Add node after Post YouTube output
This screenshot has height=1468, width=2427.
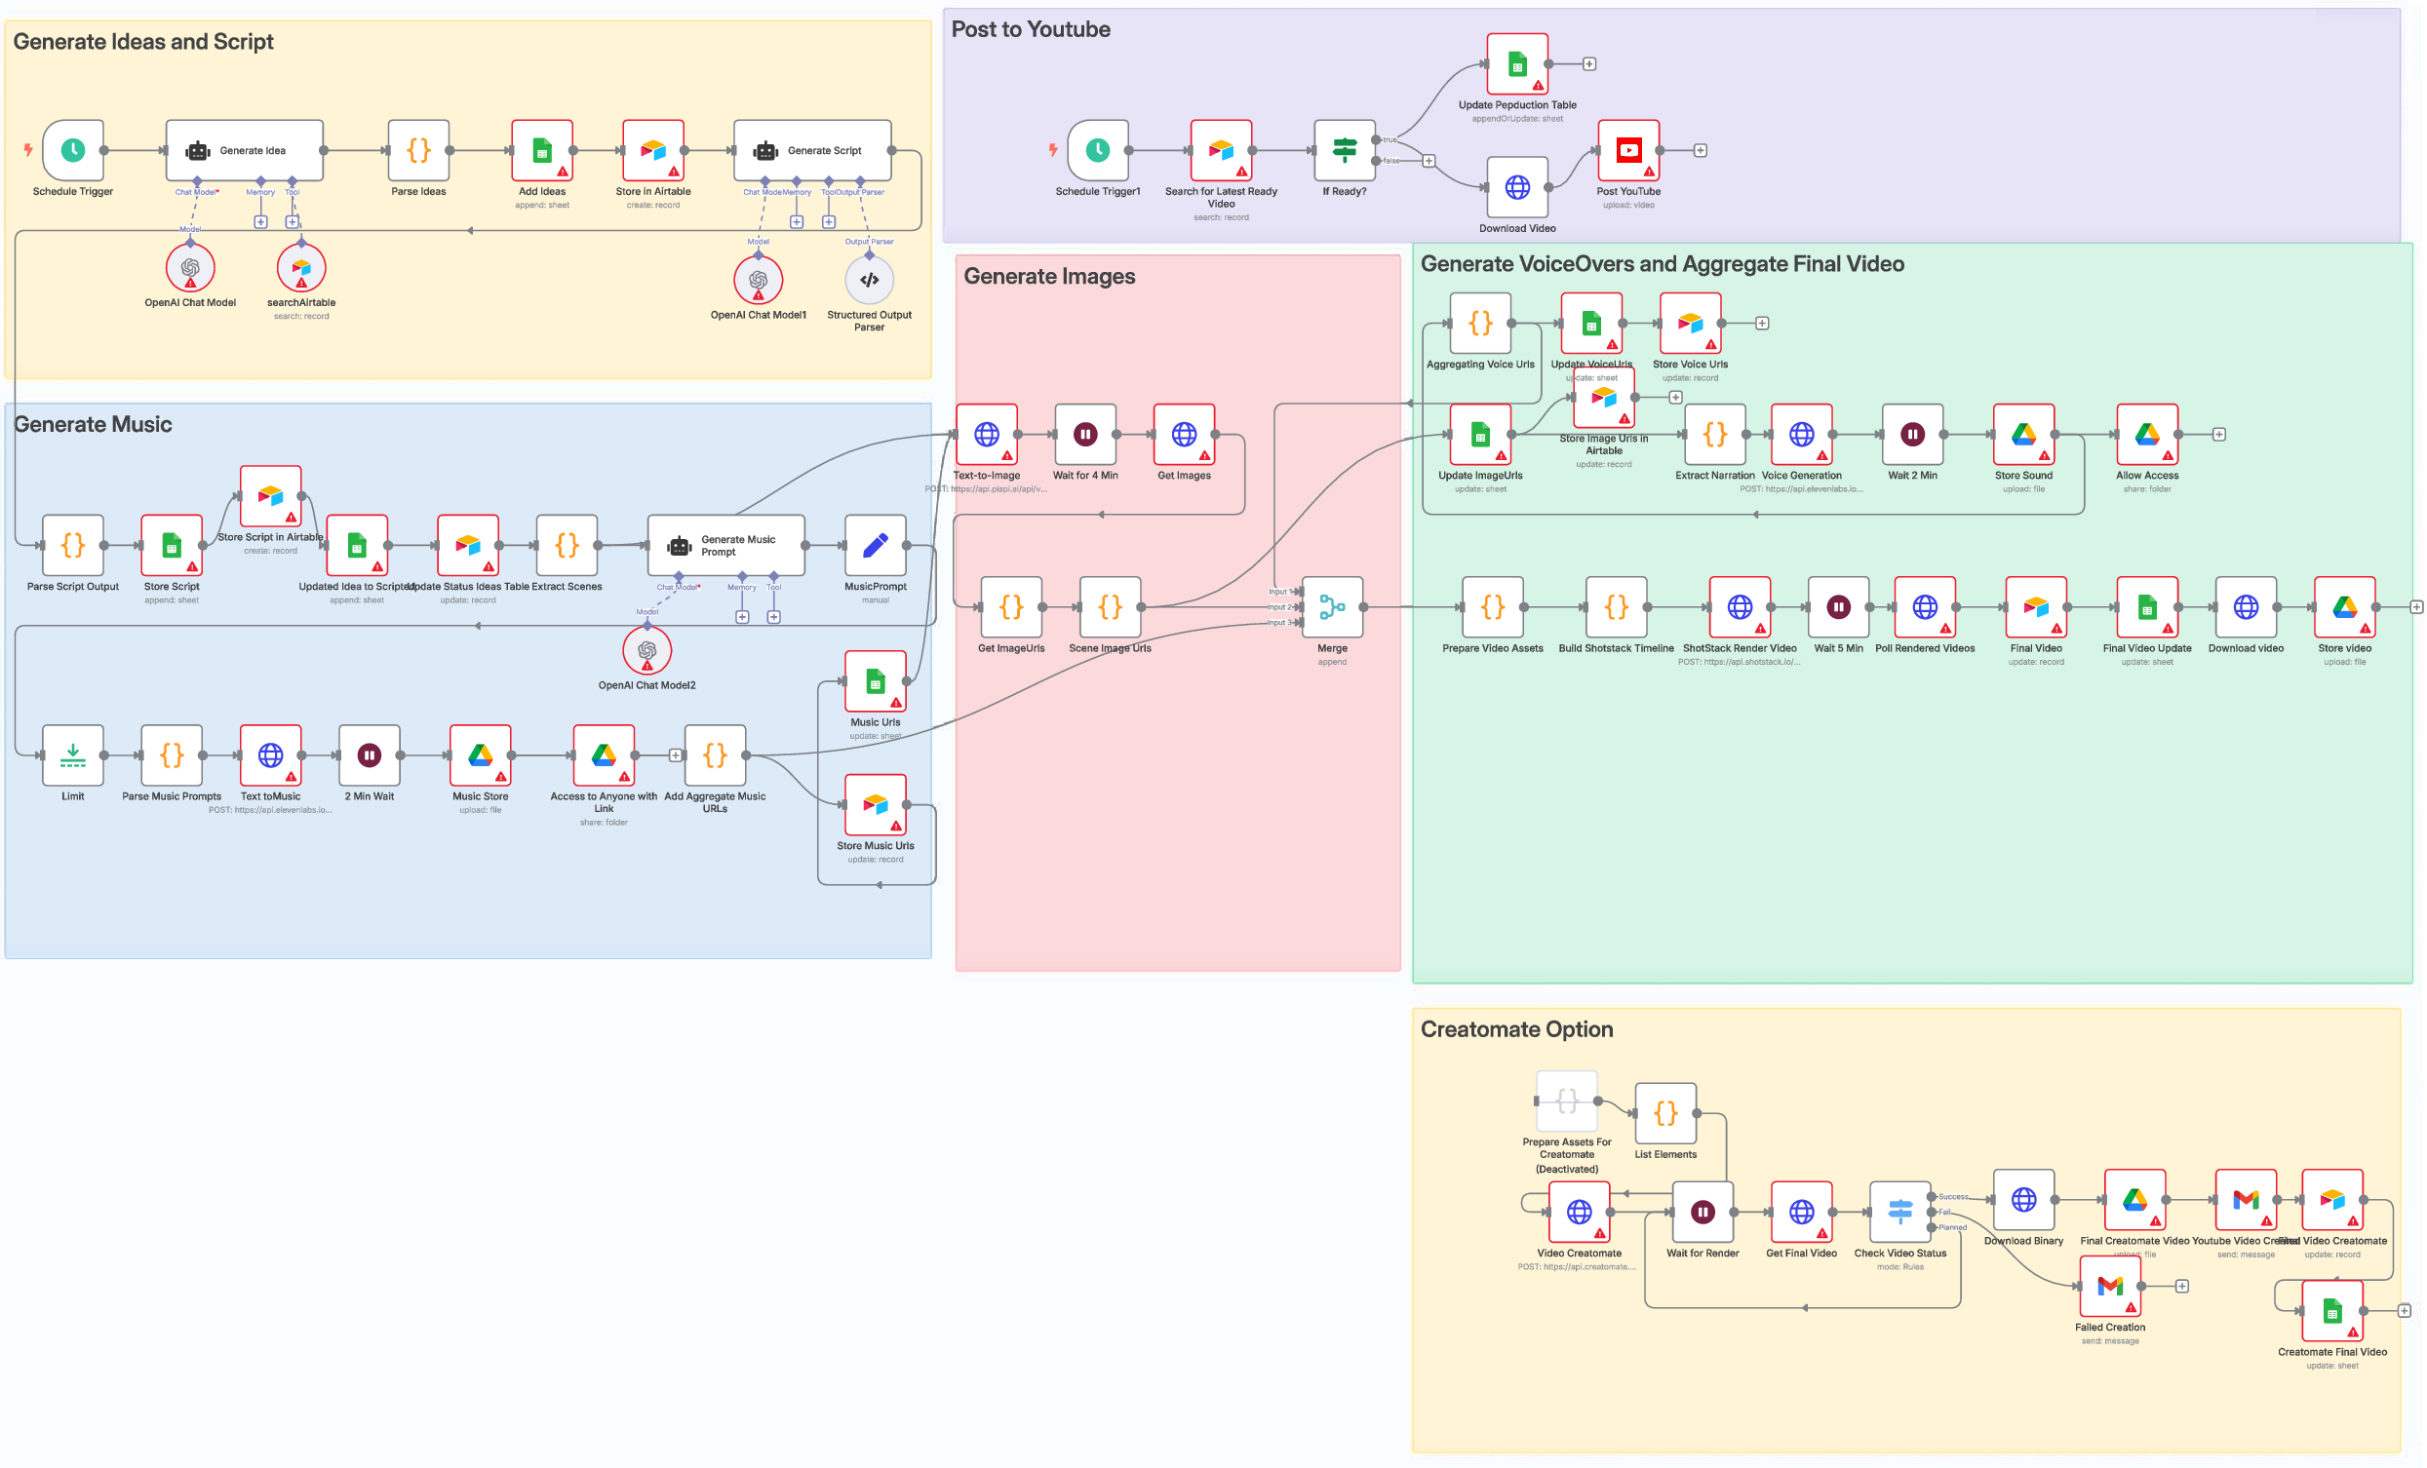tap(1701, 151)
